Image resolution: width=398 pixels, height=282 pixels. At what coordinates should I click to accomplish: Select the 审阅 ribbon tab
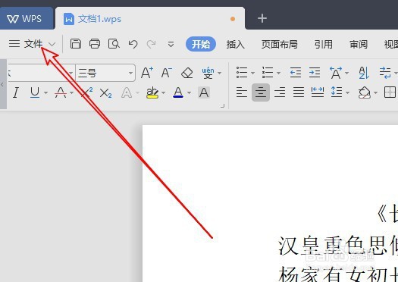(x=359, y=45)
